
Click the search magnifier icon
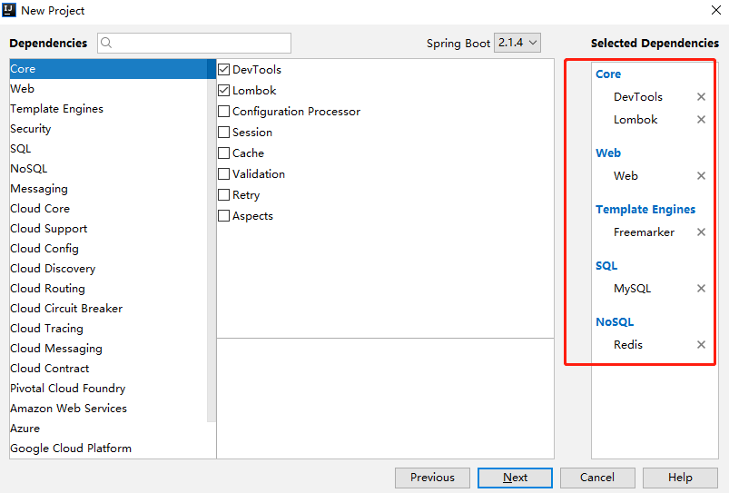106,43
